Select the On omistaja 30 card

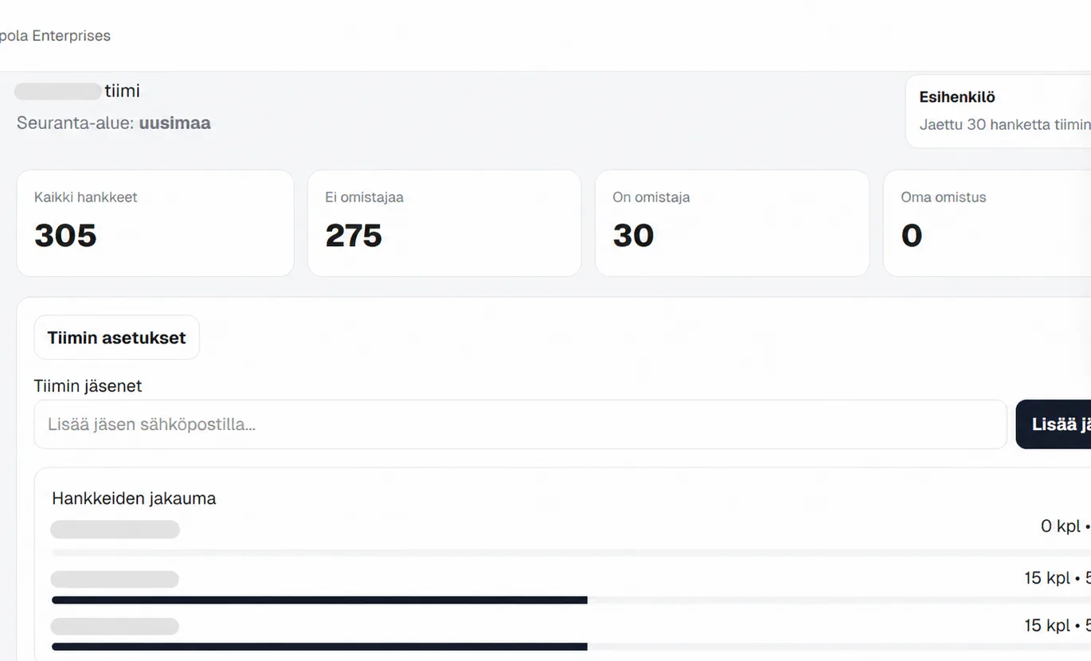point(732,223)
